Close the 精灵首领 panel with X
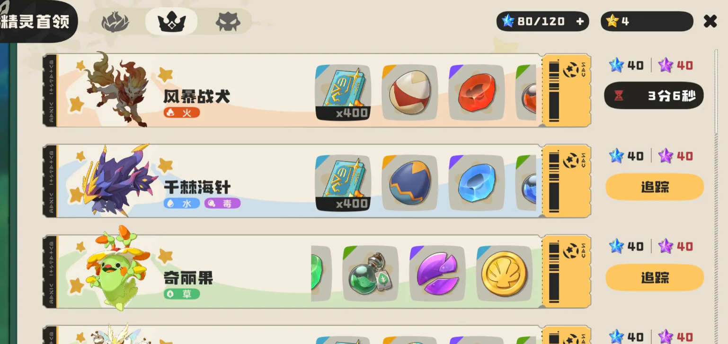728x344 pixels. pyautogui.click(x=710, y=21)
